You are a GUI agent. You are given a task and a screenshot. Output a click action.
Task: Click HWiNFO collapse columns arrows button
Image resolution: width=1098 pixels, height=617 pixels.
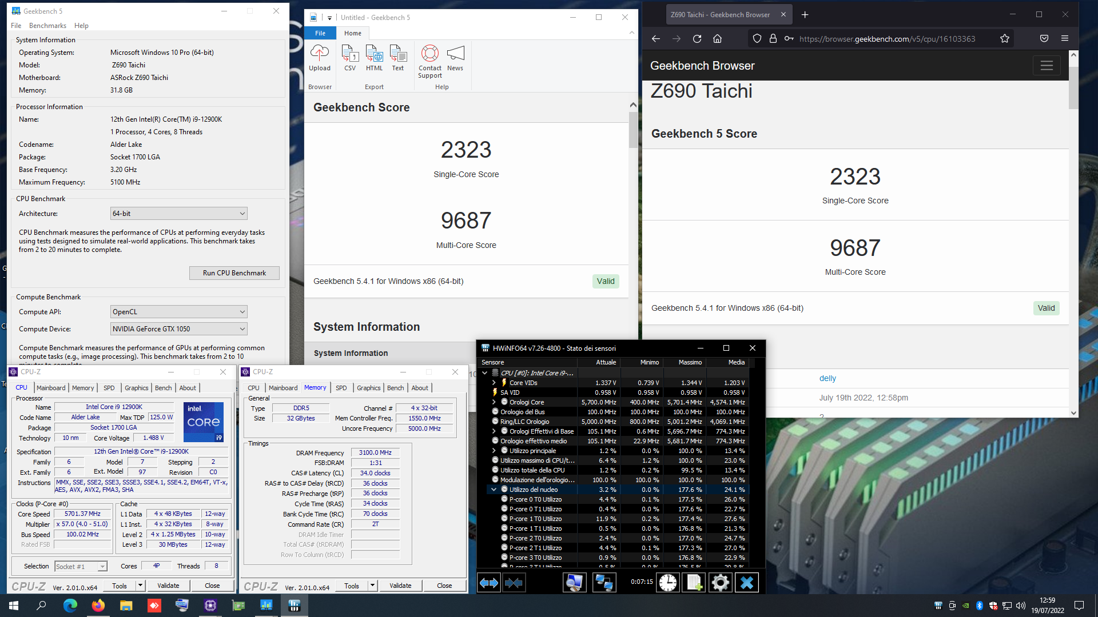tap(514, 583)
